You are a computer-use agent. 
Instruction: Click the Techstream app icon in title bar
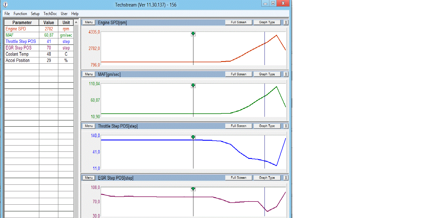click(5, 5)
